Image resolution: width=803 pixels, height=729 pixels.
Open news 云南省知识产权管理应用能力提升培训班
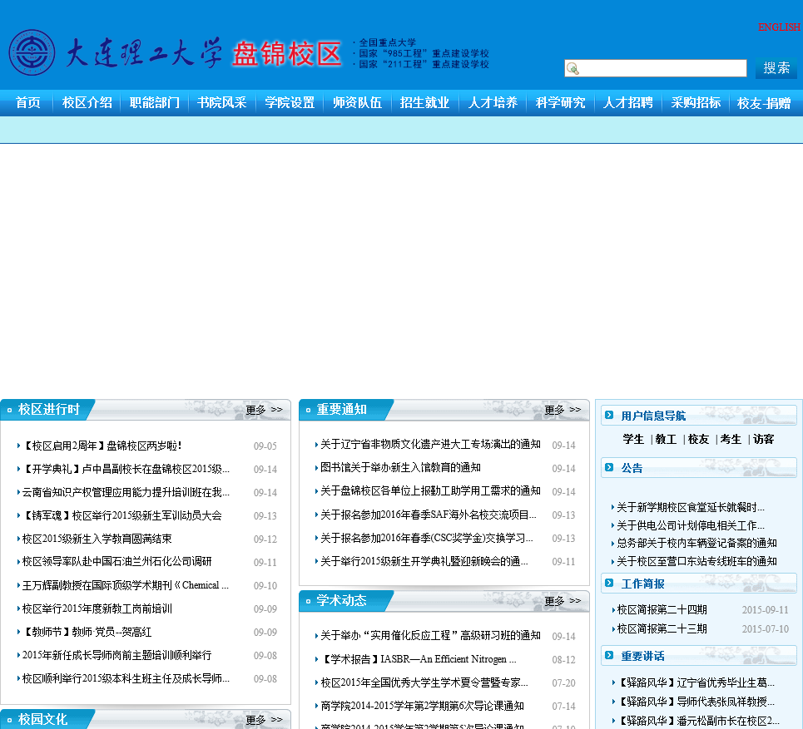[x=126, y=492]
